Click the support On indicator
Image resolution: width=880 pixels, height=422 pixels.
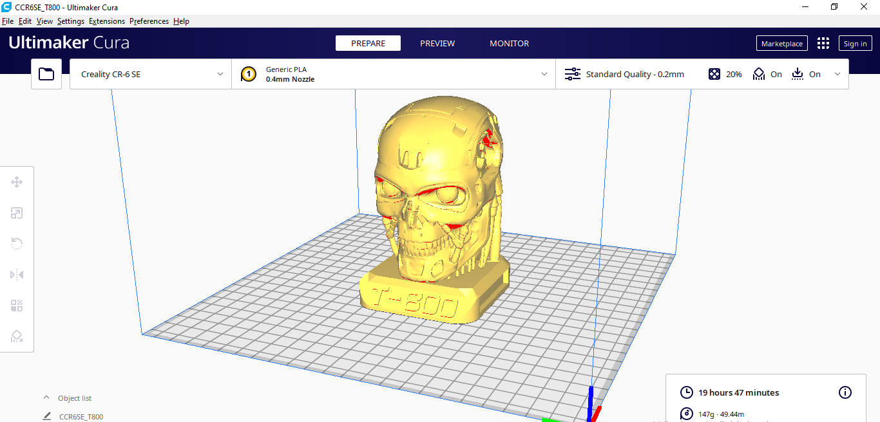pos(767,74)
